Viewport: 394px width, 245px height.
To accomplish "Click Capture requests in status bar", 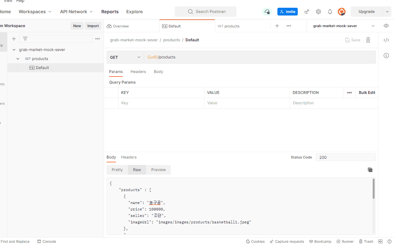I will point(287,241).
